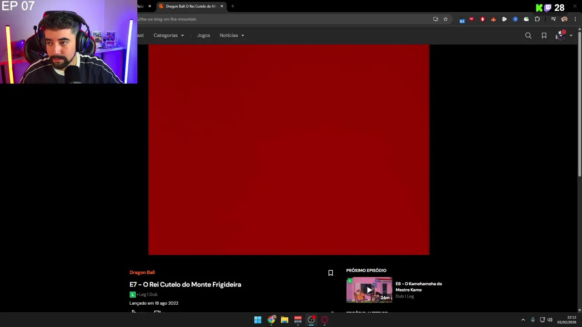The height and width of the screenshot is (327, 582).
Task: Open the Extensions puzzle piece menu
Action: pyautogui.click(x=537, y=19)
